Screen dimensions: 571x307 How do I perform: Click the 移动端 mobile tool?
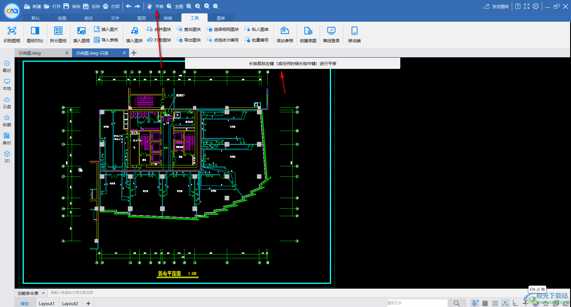coord(354,34)
